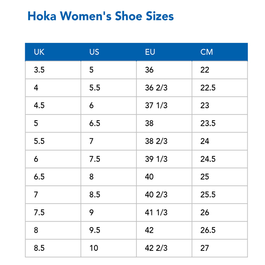Click the 27 CM cell
The width and height of the screenshot is (265, 265).
[x=220, y=248]
